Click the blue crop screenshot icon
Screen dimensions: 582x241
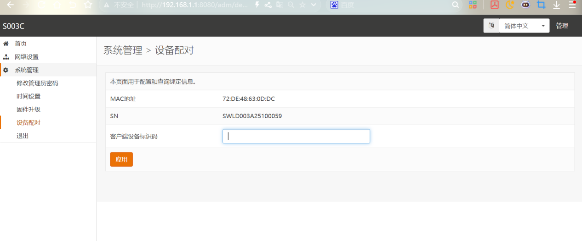(x=541, y=5)
